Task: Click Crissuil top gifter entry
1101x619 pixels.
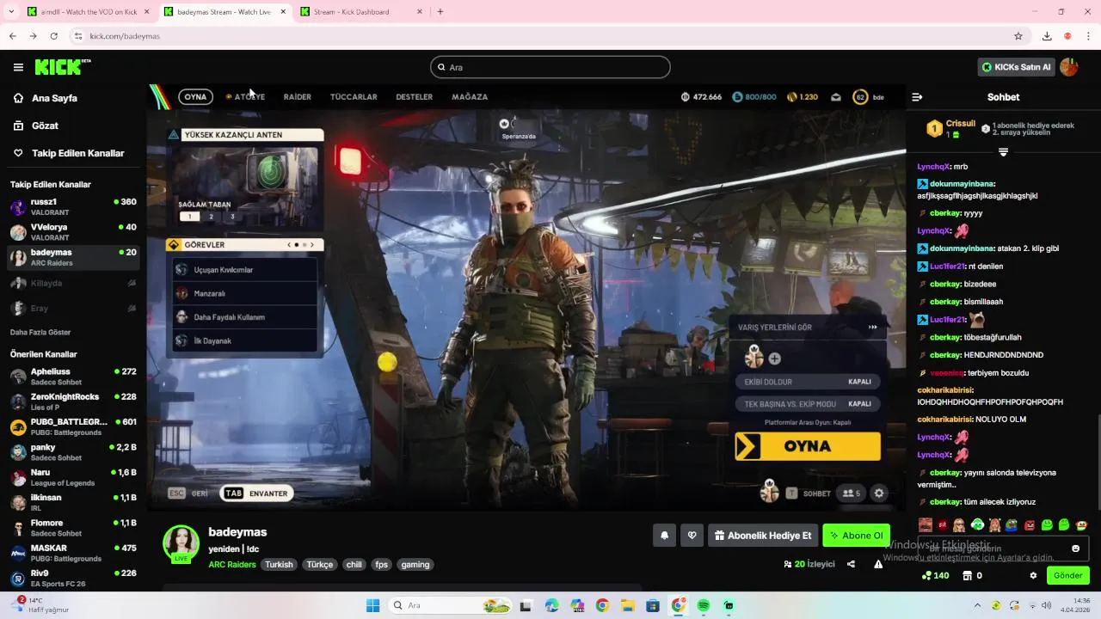Action: click(953, 129)
